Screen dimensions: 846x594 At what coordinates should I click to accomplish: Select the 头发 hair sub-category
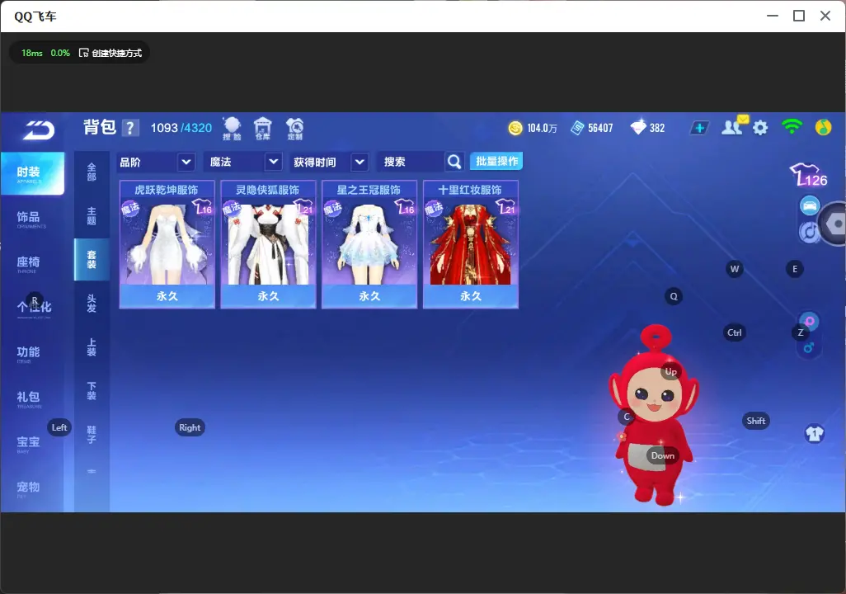[92, 304]
